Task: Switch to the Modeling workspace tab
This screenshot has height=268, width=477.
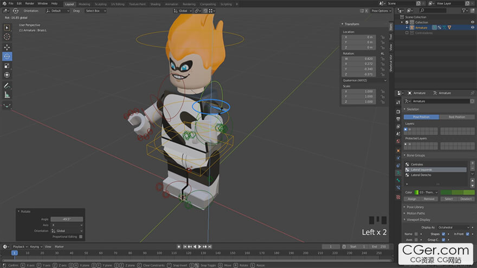Action: coord(84,4)
